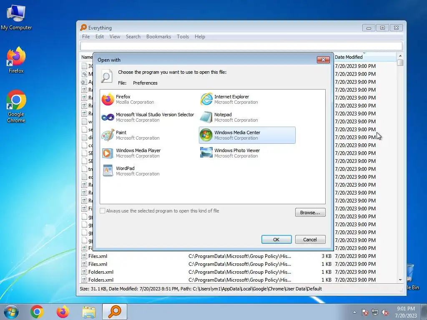Image resolution: width=427 pixels, height=320 pixels.
Task: Open the Google Chrome desktop shortcut
Action: pos(16,106)
